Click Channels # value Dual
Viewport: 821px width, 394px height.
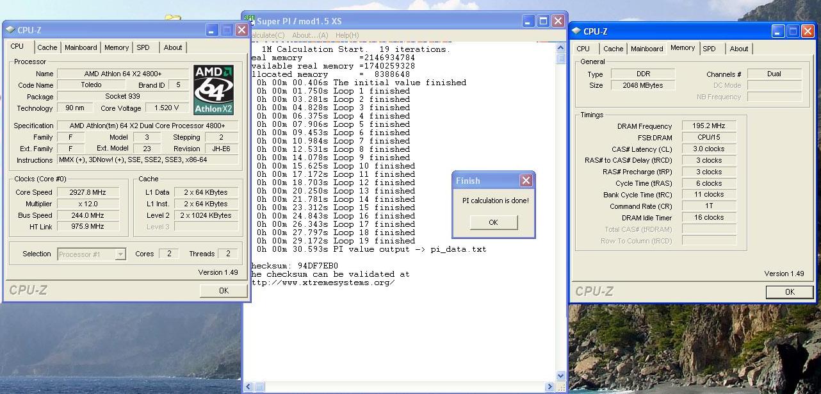click(x=774, y=74)
